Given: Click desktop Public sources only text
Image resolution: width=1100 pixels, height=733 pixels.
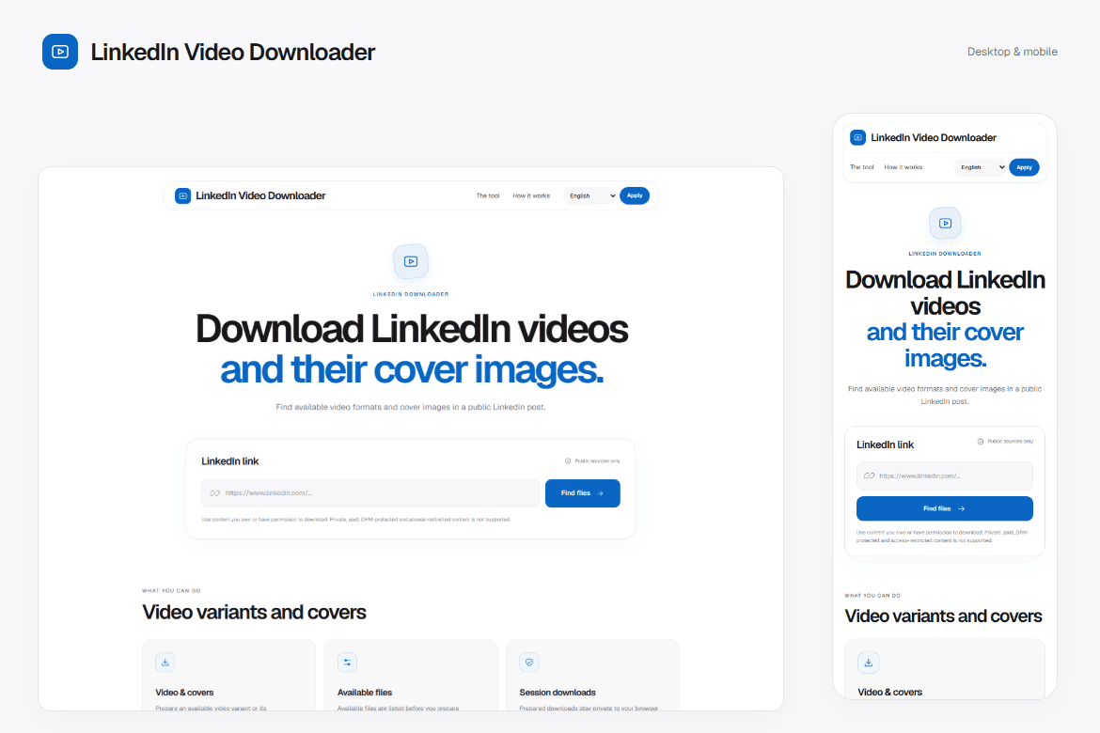Looking at the screenshot, I should point(597,461).
